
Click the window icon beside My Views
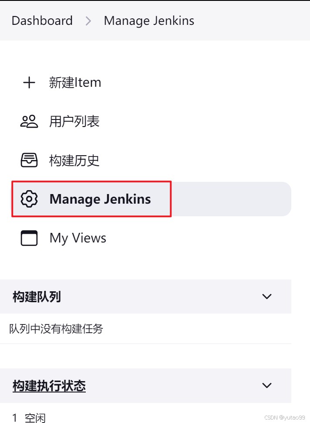point(29,238)
